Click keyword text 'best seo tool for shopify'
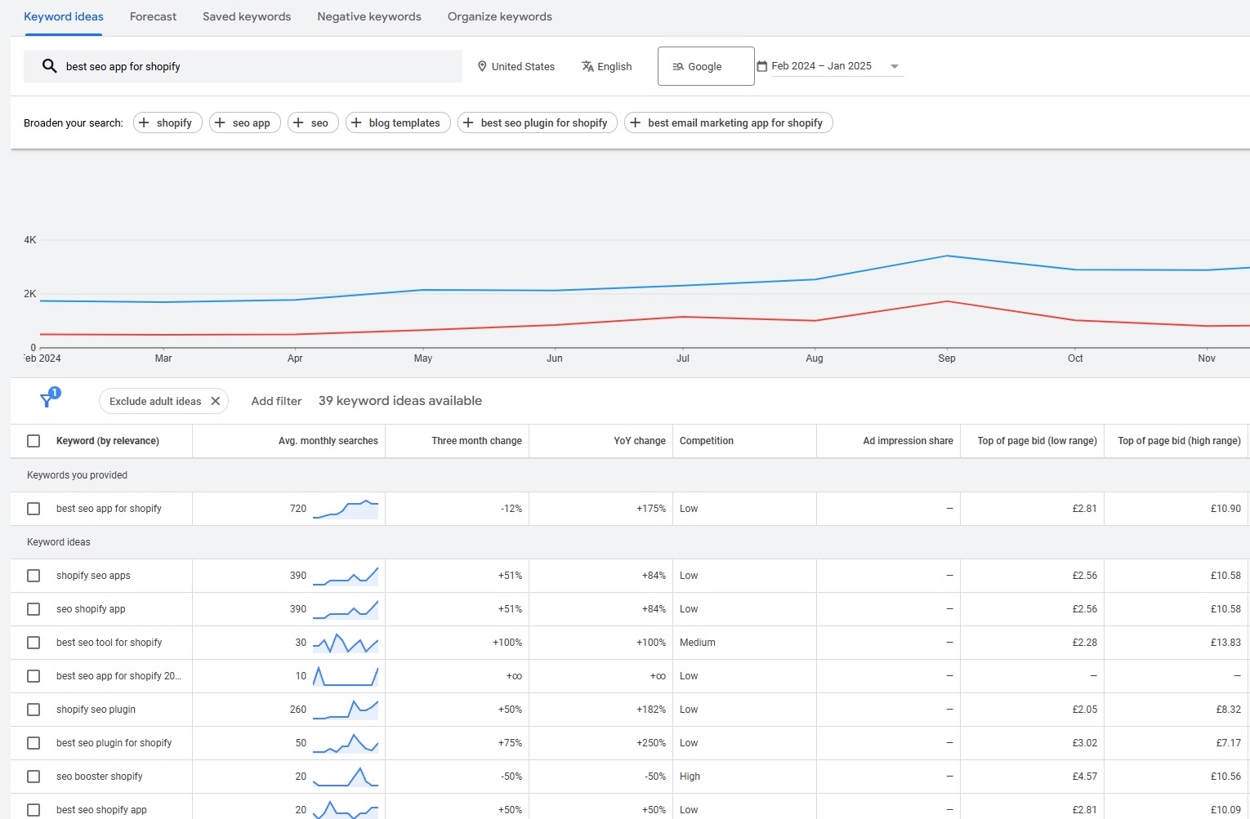The image size is (1250, 819). coord(109,643)
